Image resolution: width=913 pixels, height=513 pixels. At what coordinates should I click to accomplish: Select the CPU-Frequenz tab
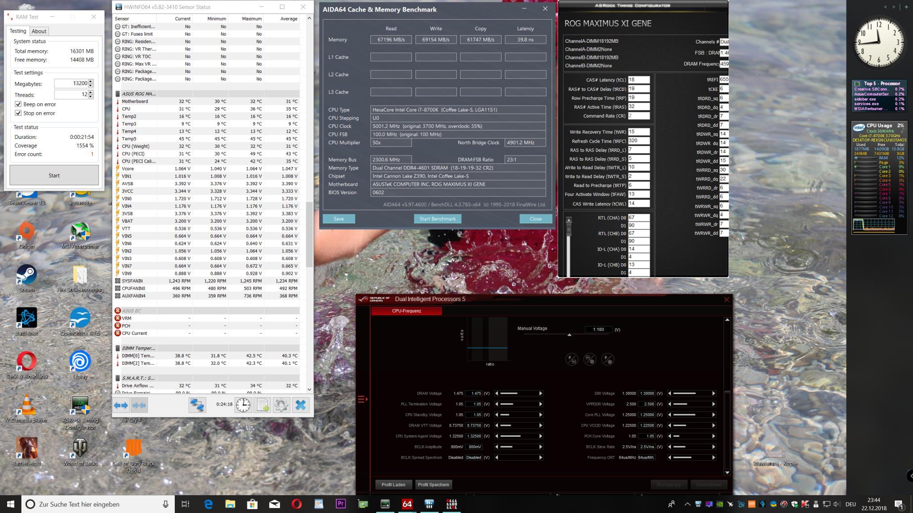pos(406,311)
